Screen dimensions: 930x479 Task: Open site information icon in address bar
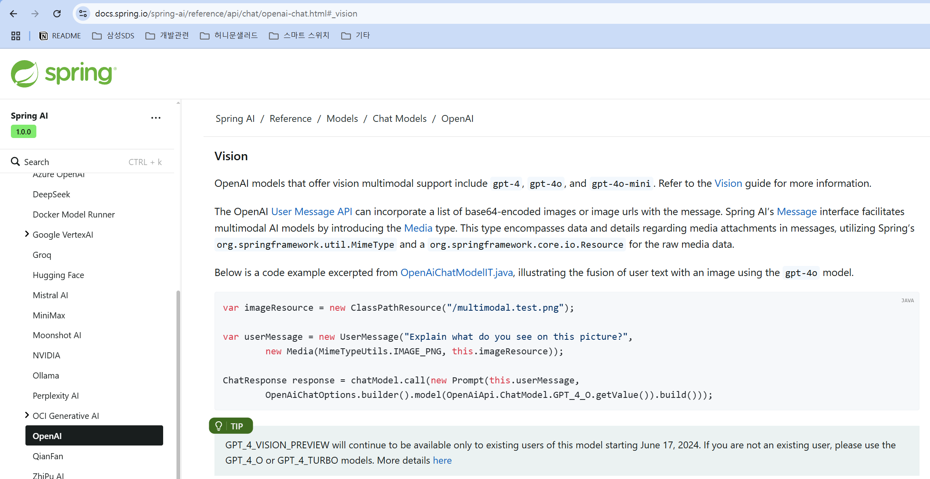click(x=83, y=14)
